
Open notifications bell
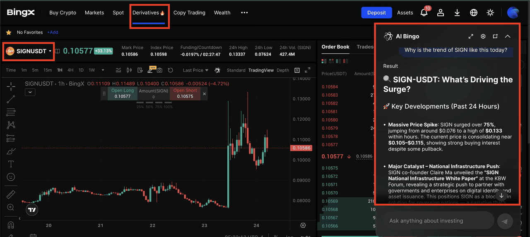tap(424, 12)
